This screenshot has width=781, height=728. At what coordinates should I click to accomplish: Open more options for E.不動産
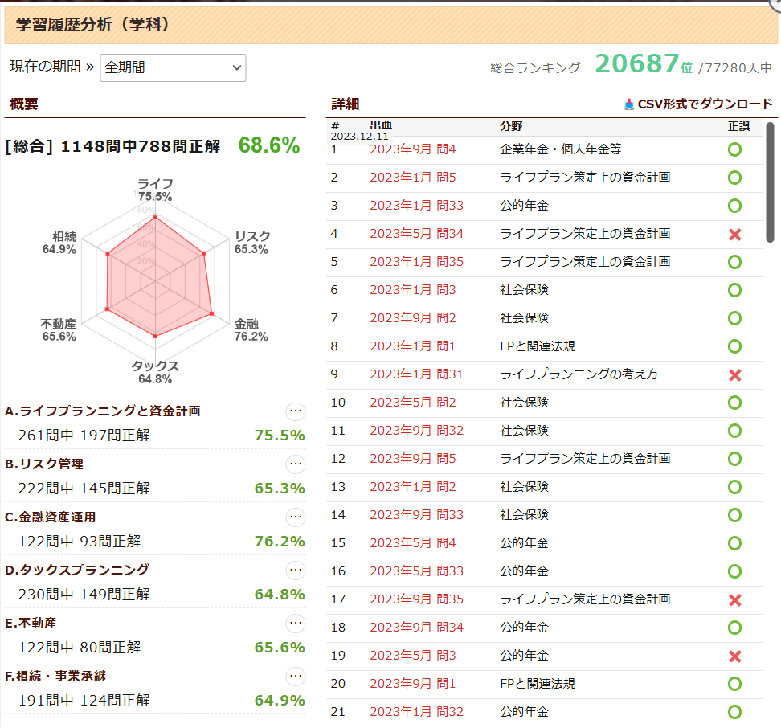296,624
